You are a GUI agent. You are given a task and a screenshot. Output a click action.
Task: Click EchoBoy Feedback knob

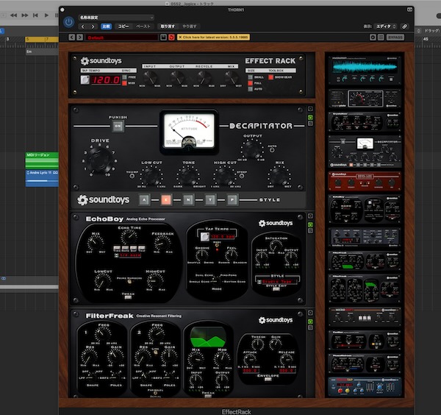[162, 244]
